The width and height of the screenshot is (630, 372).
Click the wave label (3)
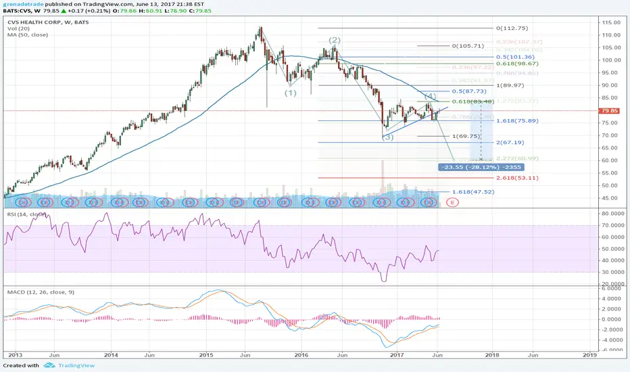pyautogui.click(x=387, y=137)
